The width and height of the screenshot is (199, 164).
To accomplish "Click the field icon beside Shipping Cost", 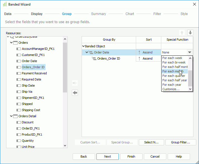I will click(x=19, y=110).
